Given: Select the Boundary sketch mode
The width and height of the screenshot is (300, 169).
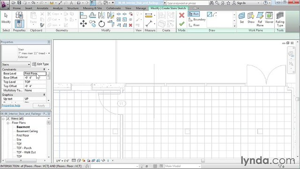Looking at the screenshot, I should tap(197, 20).
